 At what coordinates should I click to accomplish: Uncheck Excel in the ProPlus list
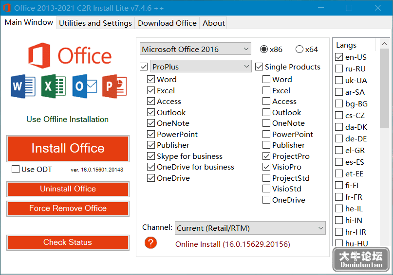coord(151,90)
